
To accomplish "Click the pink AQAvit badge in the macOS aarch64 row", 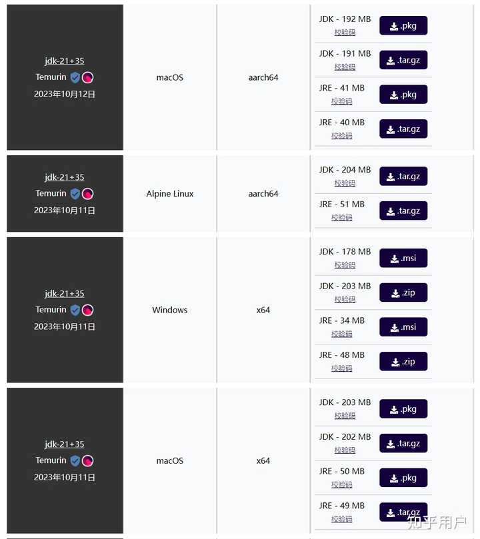I will click(x=88, y=77).
